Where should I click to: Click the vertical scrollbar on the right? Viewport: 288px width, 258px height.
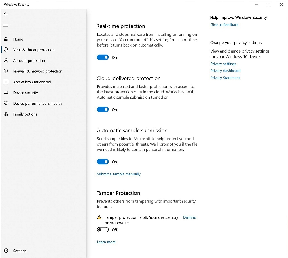point(287,104)
